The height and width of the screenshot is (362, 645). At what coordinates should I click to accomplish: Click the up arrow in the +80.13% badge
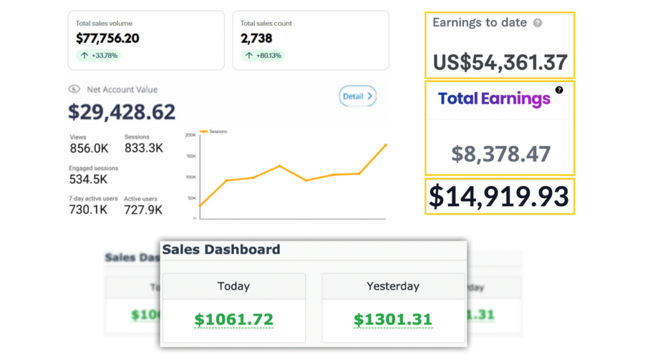click(248, 55)
